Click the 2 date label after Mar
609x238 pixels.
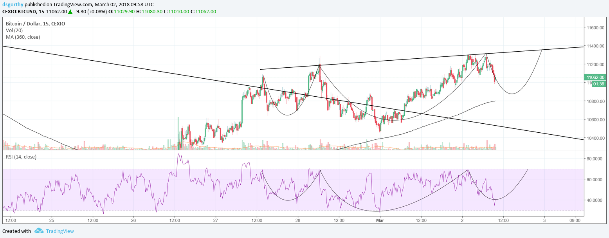tap(462, 220)
